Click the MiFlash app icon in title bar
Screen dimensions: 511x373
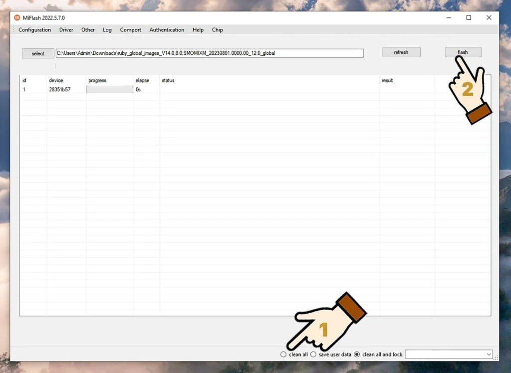pyautogui.click(x=17, y=17)
